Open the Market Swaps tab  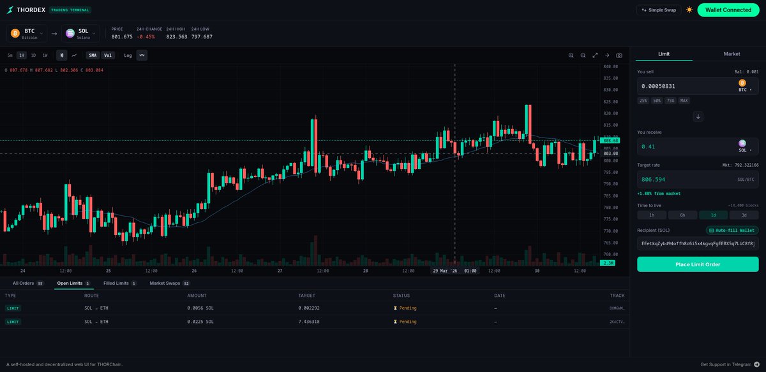[x=170, y=283]
